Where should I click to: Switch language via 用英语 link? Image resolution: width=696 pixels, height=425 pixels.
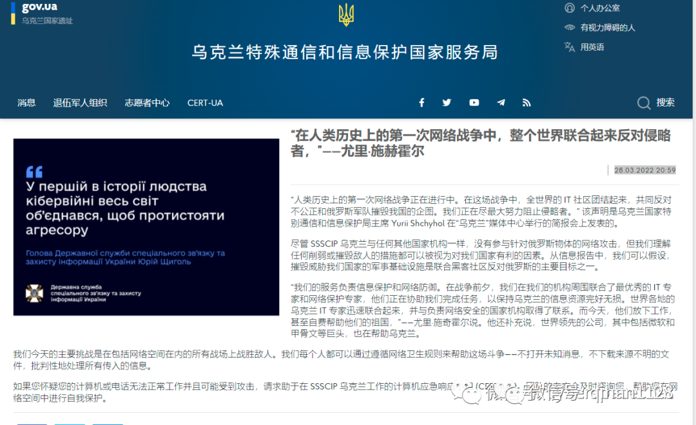[x=592, y=47]
